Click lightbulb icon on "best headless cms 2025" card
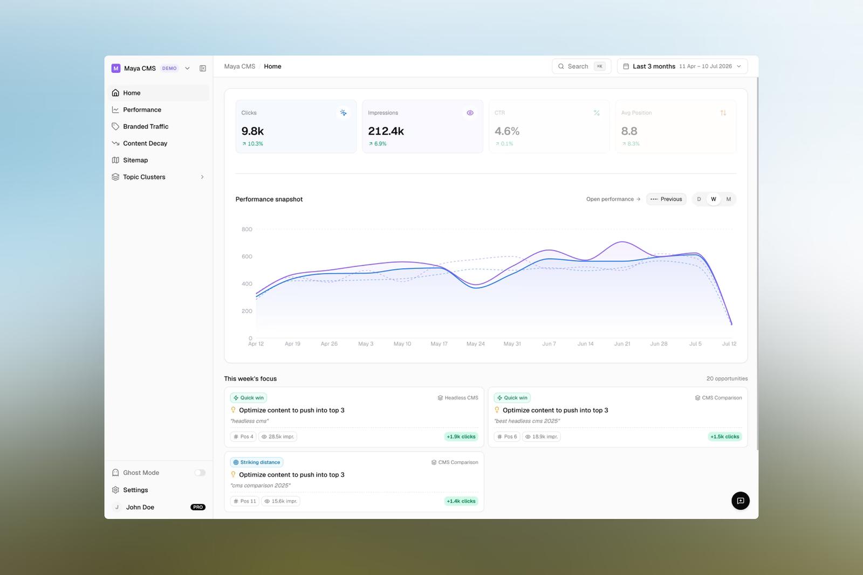The height and width of the screenshot is (575, 863). pos(497,410)
